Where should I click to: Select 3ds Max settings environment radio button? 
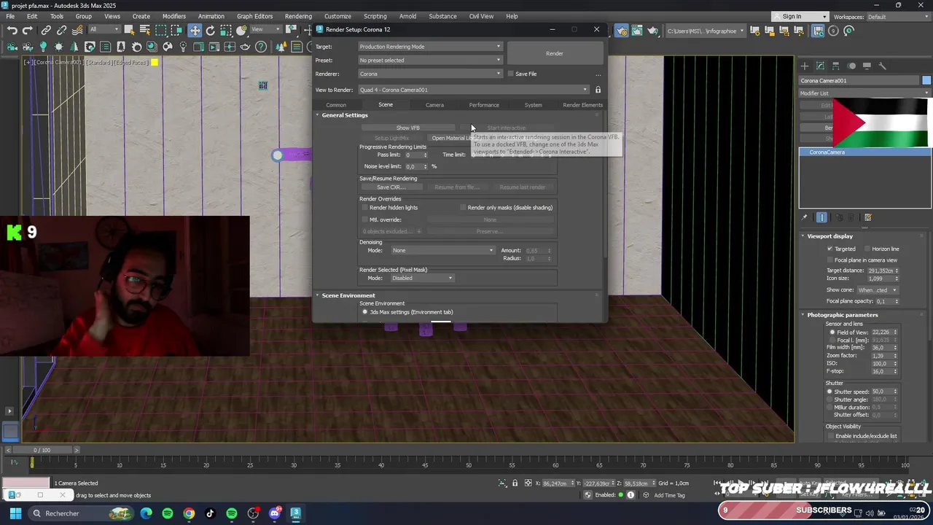[x=365, y=312]
